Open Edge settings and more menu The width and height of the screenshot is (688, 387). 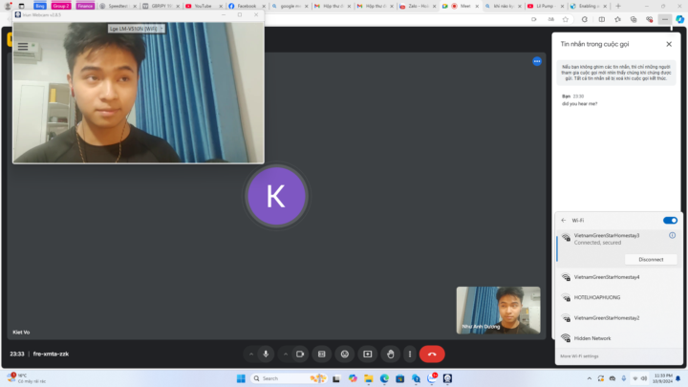point(665,19)
